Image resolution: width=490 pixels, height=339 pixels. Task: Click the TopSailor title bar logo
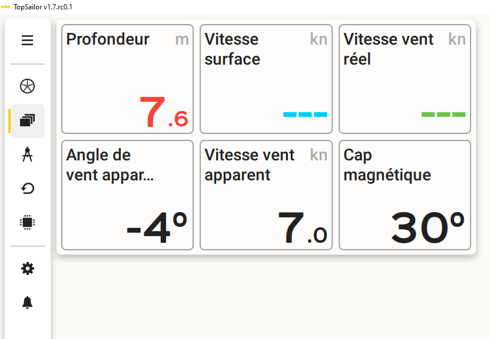point(6,6)
